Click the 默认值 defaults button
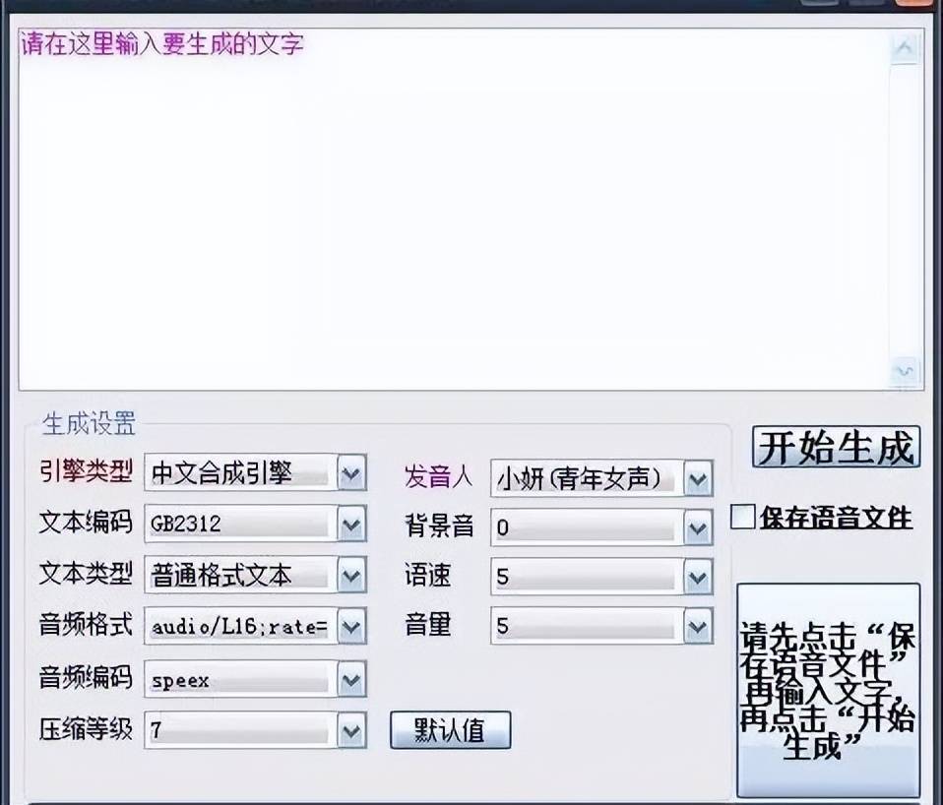 [x=450, y=730]
